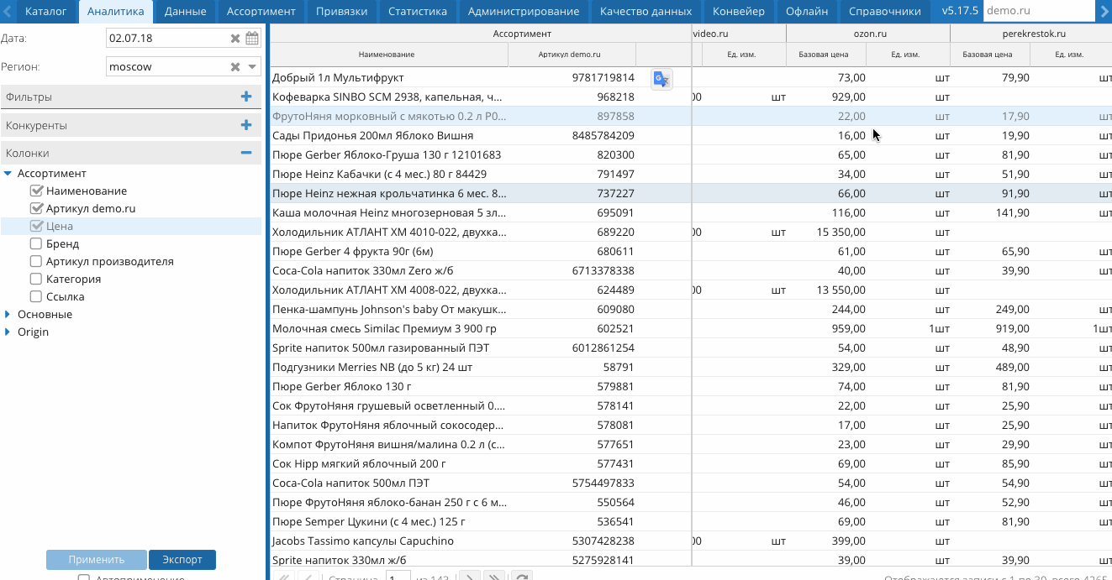The image size is (1112, 580).
Task: Open the calendar date picker icon
Action: (x=252, y=39)
